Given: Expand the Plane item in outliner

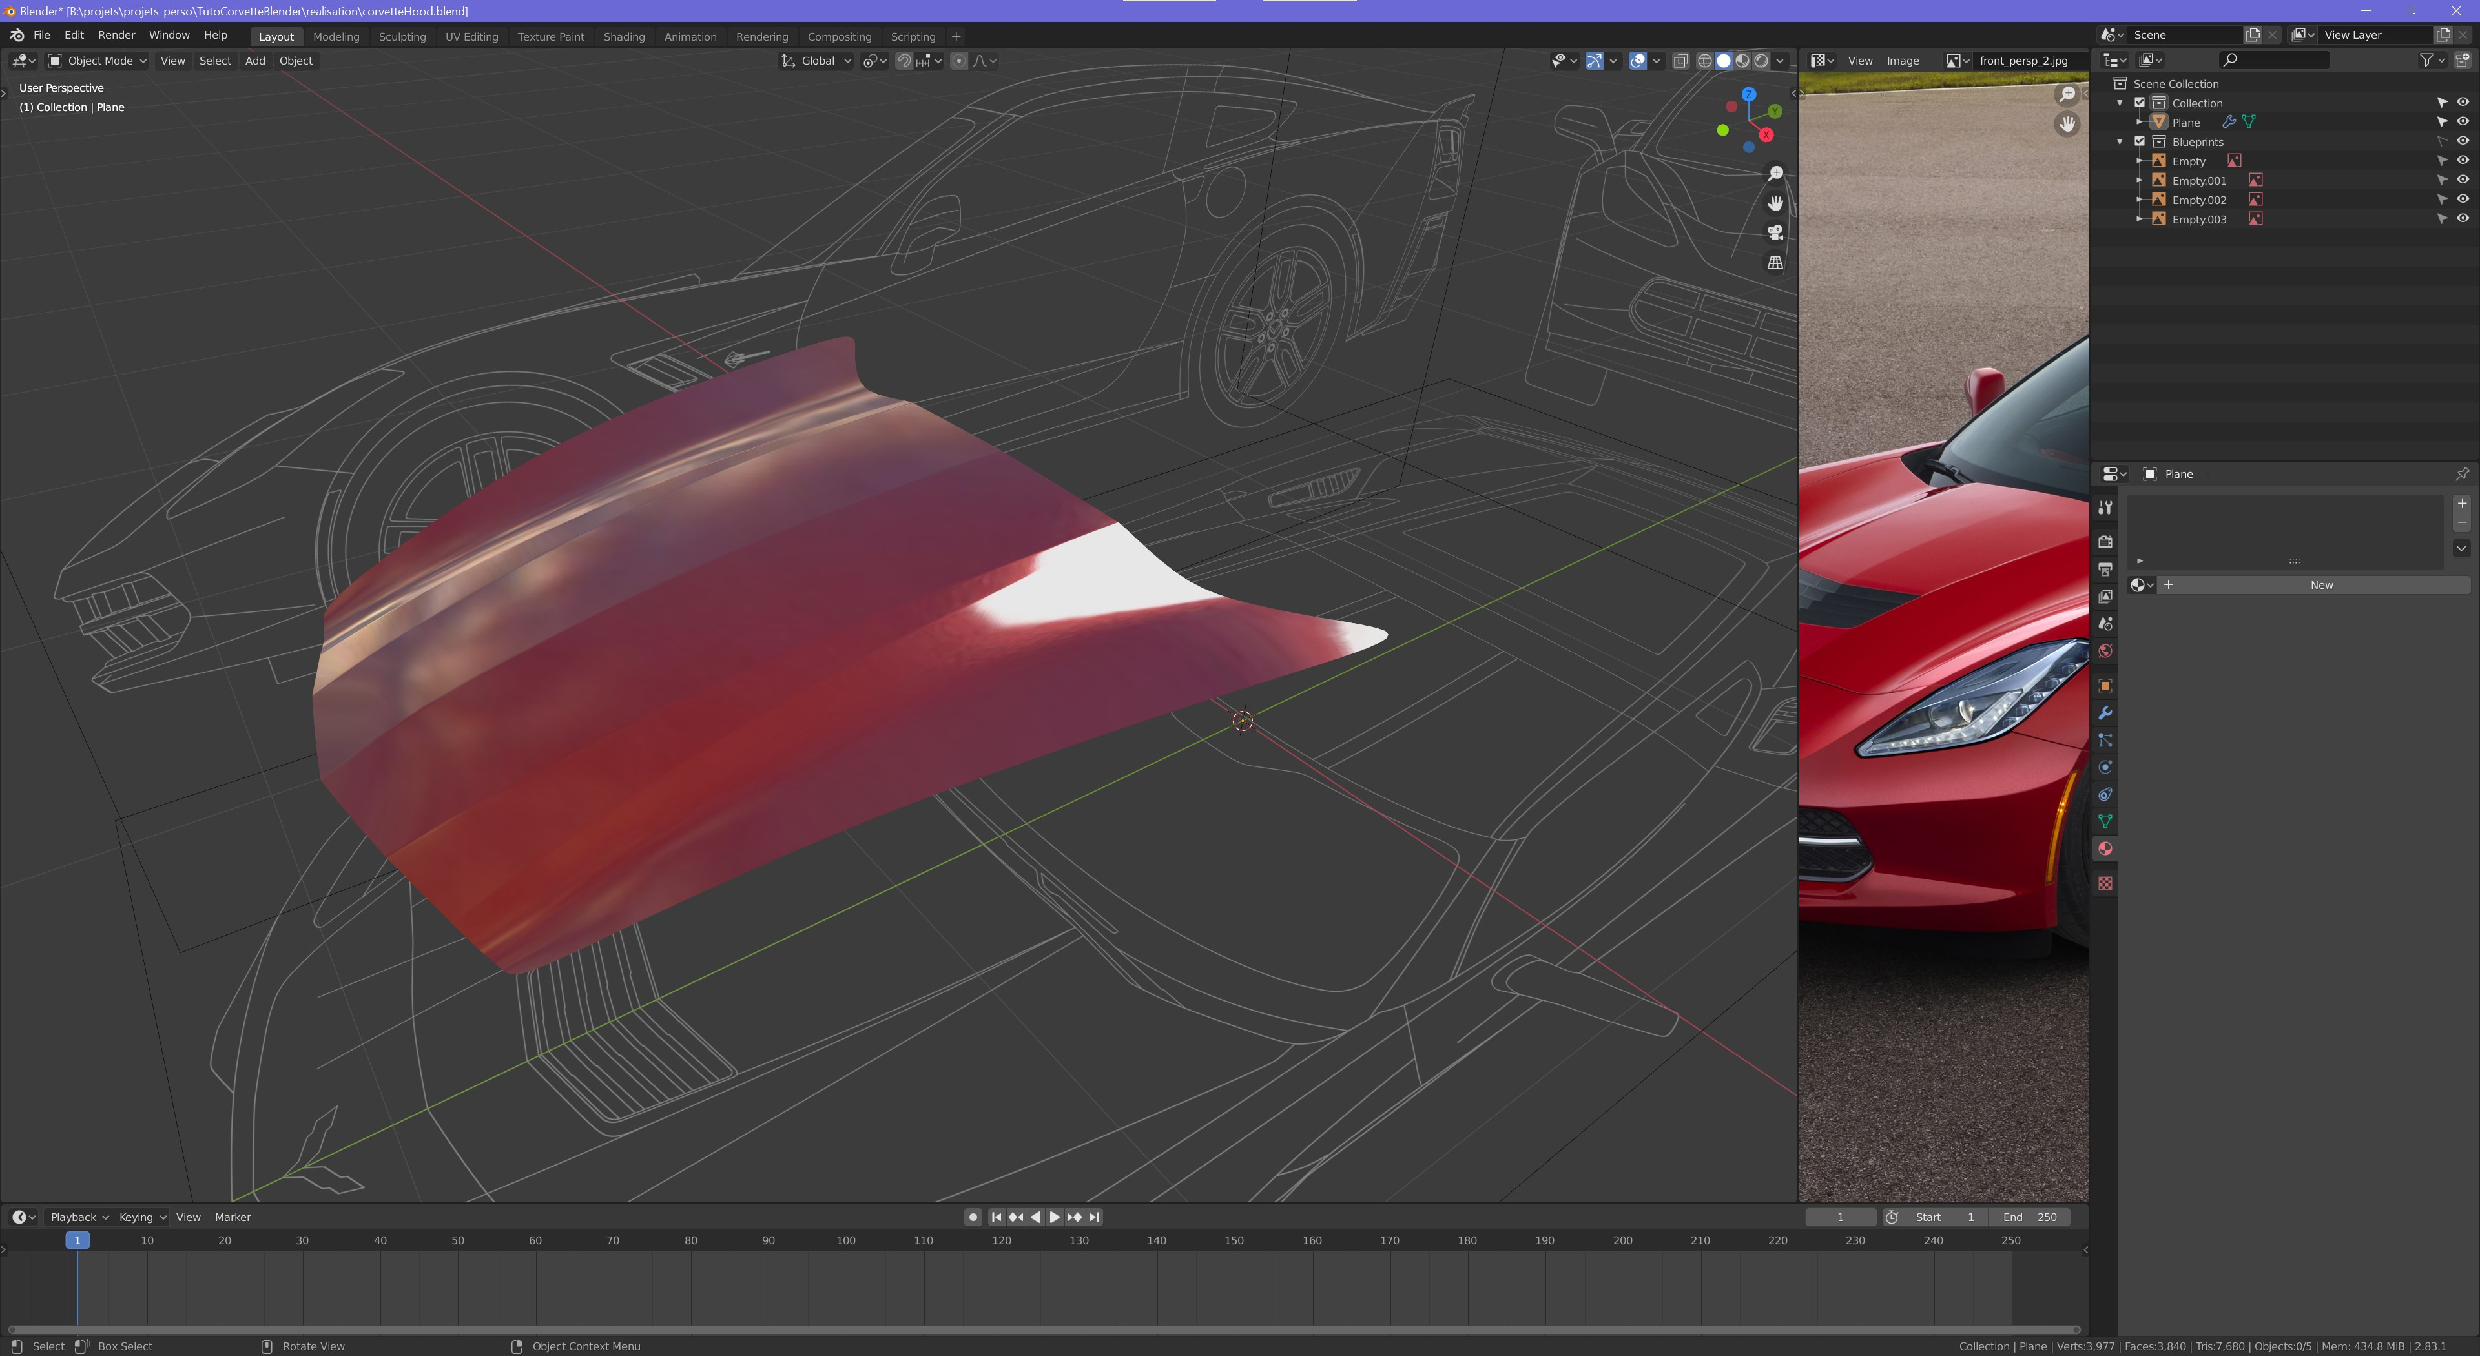Looking at the screenshot, I should 2139,122.
